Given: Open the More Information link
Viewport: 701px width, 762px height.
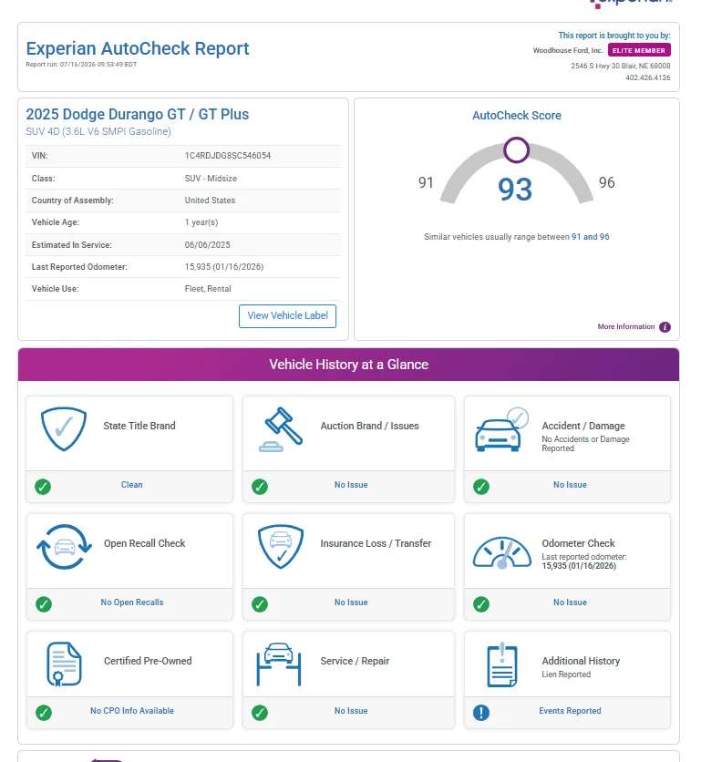Looking at the screenshot, I should (x=625, y=326).
